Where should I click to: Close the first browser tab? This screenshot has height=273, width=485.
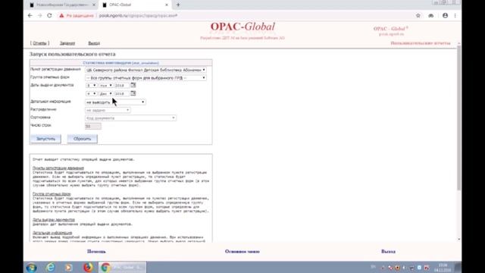(x=94, y=5)
